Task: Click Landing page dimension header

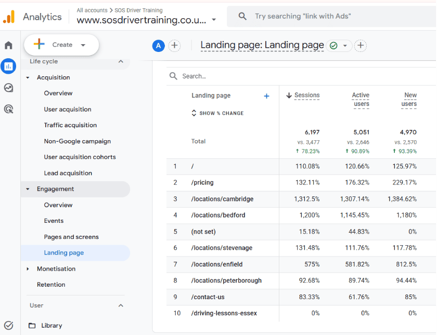Action: click(211, 96)
